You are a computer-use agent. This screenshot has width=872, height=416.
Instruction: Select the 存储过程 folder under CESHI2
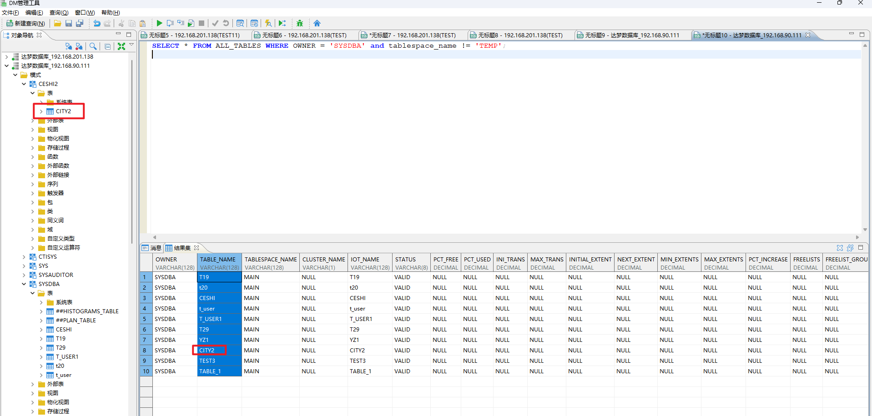tap(58, 148)
